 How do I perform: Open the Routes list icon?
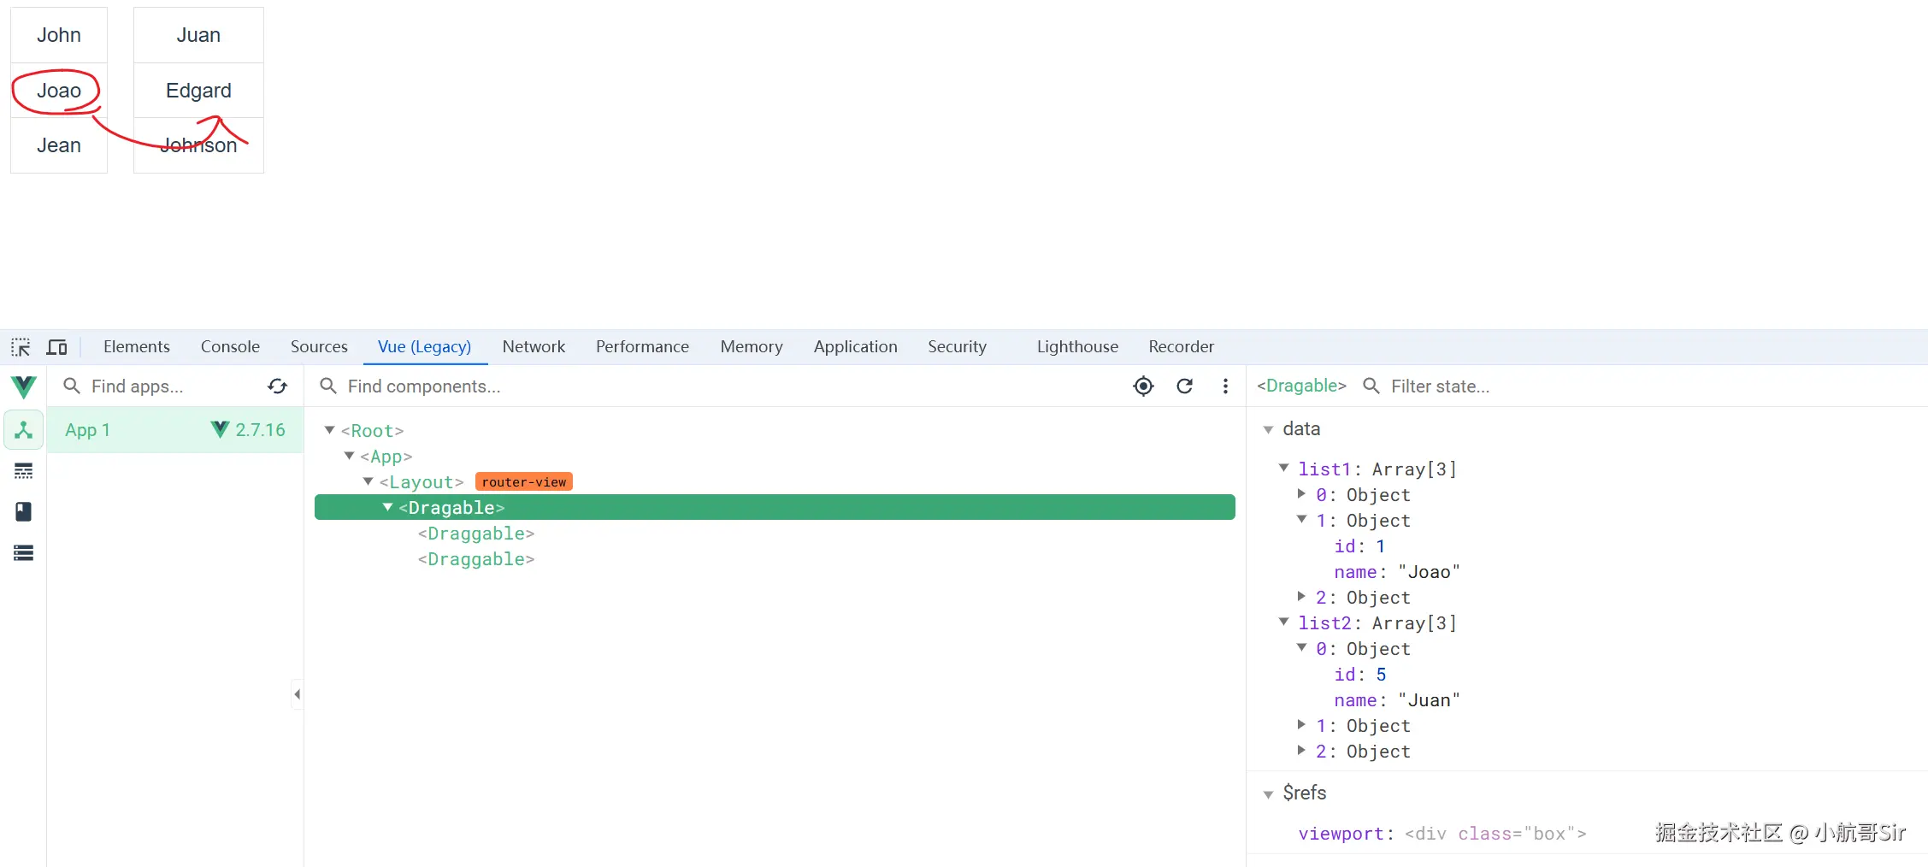[24, 553]
